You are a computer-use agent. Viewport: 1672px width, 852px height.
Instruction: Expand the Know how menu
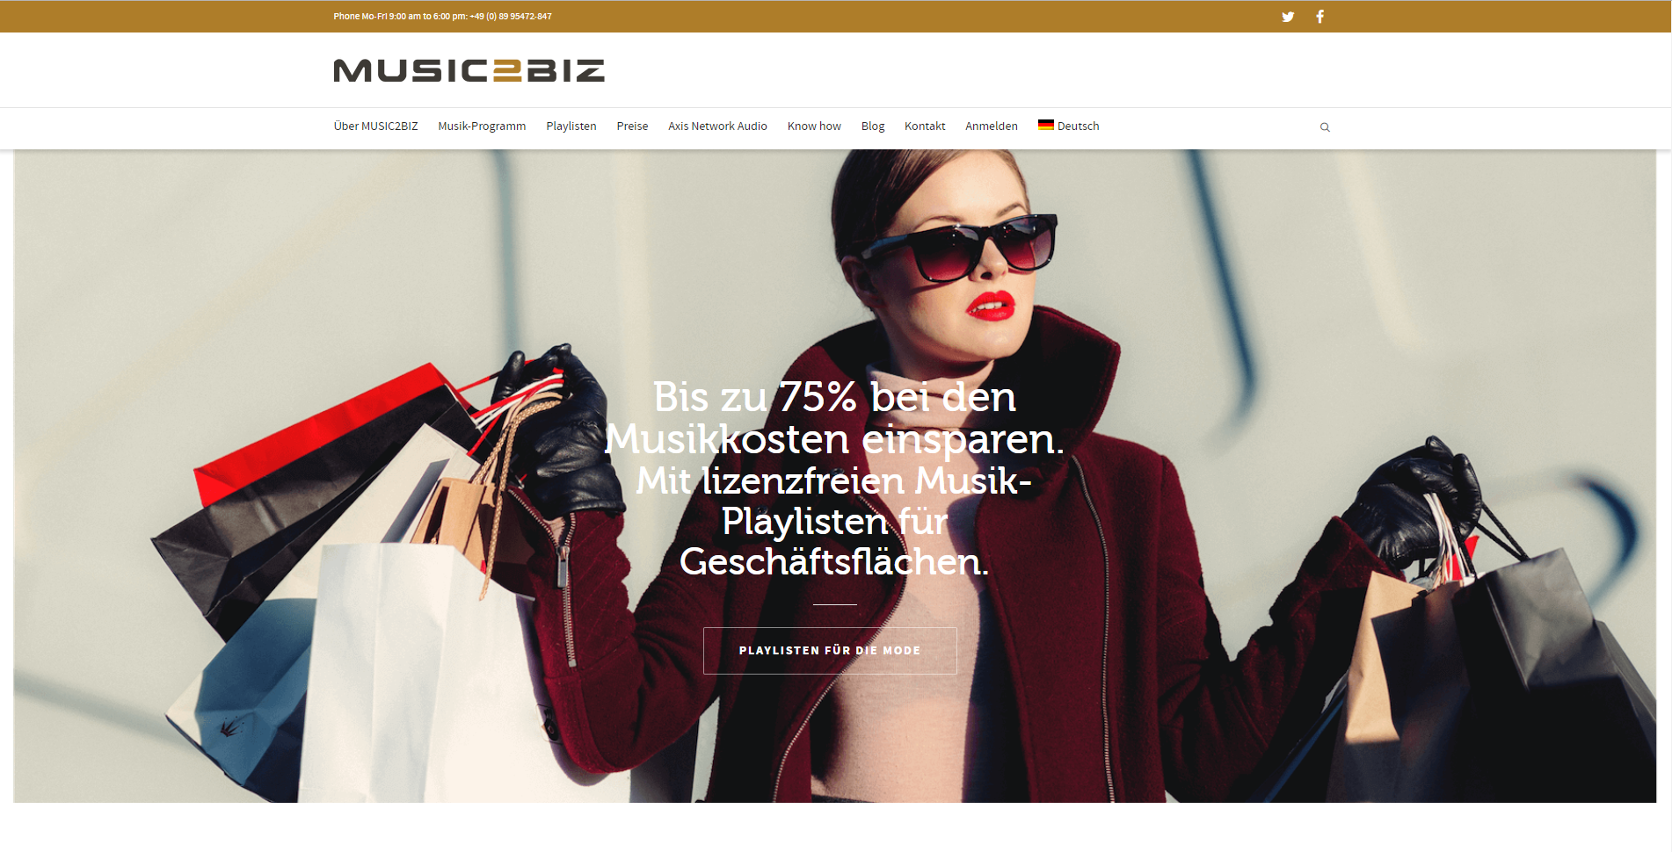[814, 126]
